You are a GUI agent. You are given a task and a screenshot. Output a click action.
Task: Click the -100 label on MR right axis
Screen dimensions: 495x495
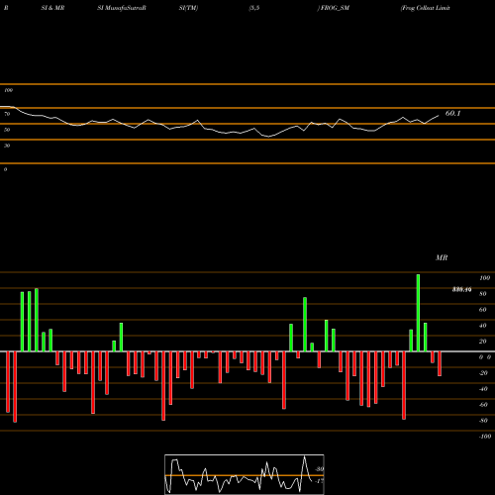484,437
